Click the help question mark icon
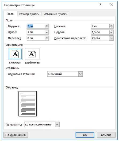119x141 pixels. click(x=100, y=5)
